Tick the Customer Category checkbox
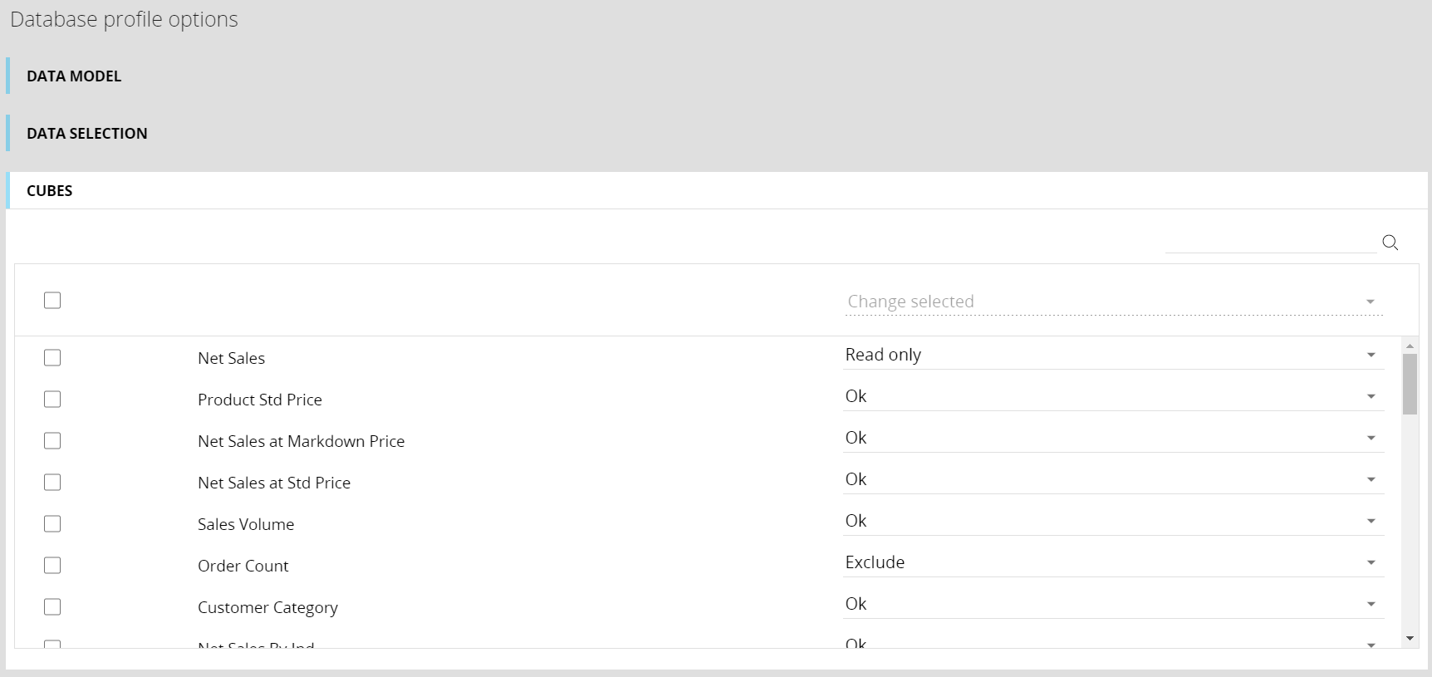Screen dimensions: 1432x677 pos(52,607)
